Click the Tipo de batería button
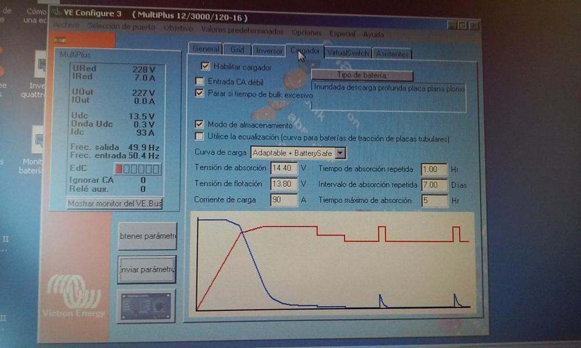The image size is (581, 348). [362, 75]
